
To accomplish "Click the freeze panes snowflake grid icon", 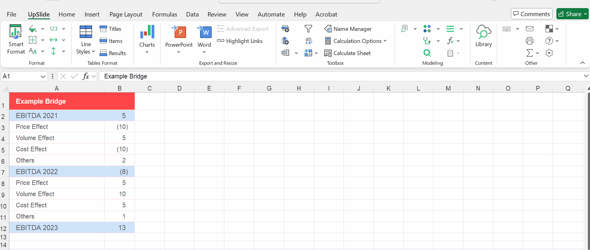I will (308, 53).
